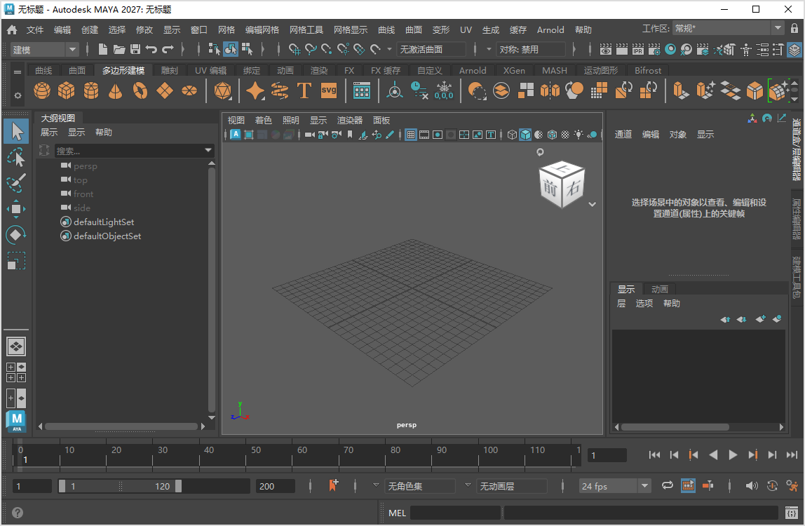
Task: Toggle shaded display mode in the viewport panel
Action: (525, 134)
